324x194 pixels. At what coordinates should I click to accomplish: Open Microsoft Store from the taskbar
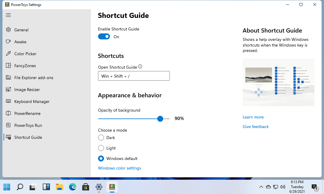click(x=85, y=187)
